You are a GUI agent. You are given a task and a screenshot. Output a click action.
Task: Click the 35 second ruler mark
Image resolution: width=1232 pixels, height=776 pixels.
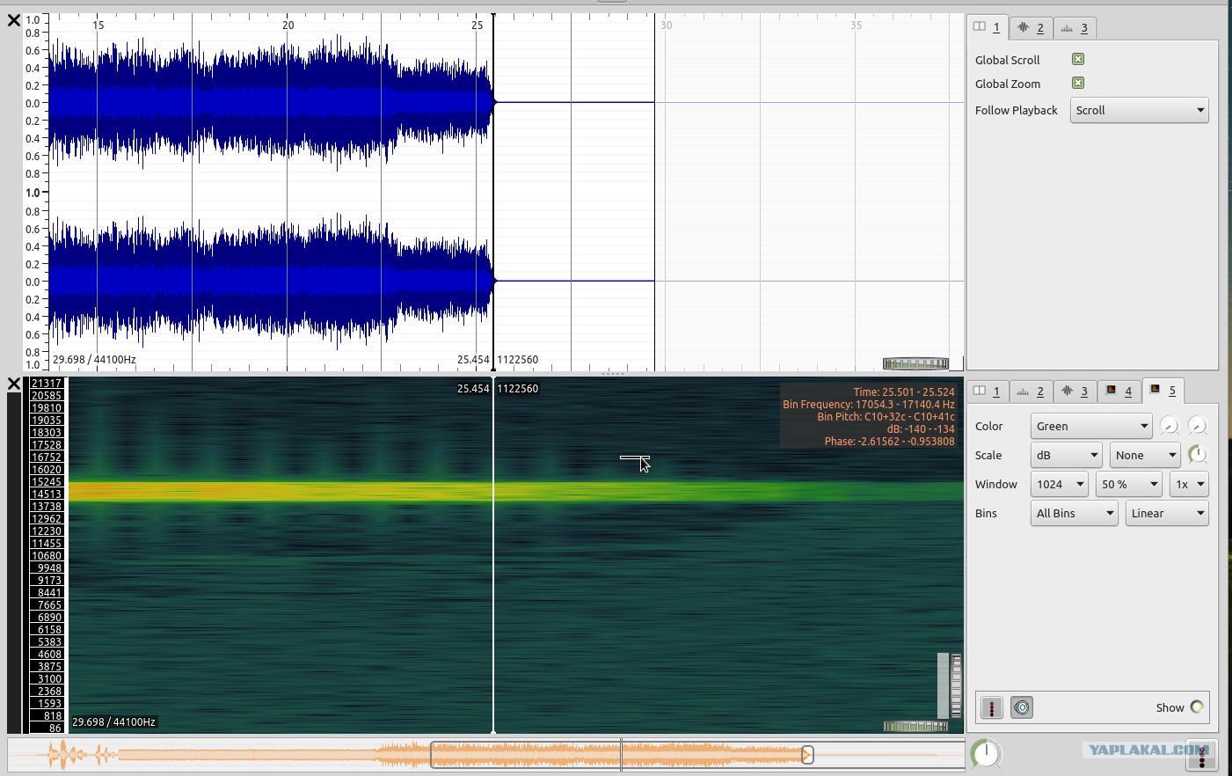[856, 26]
